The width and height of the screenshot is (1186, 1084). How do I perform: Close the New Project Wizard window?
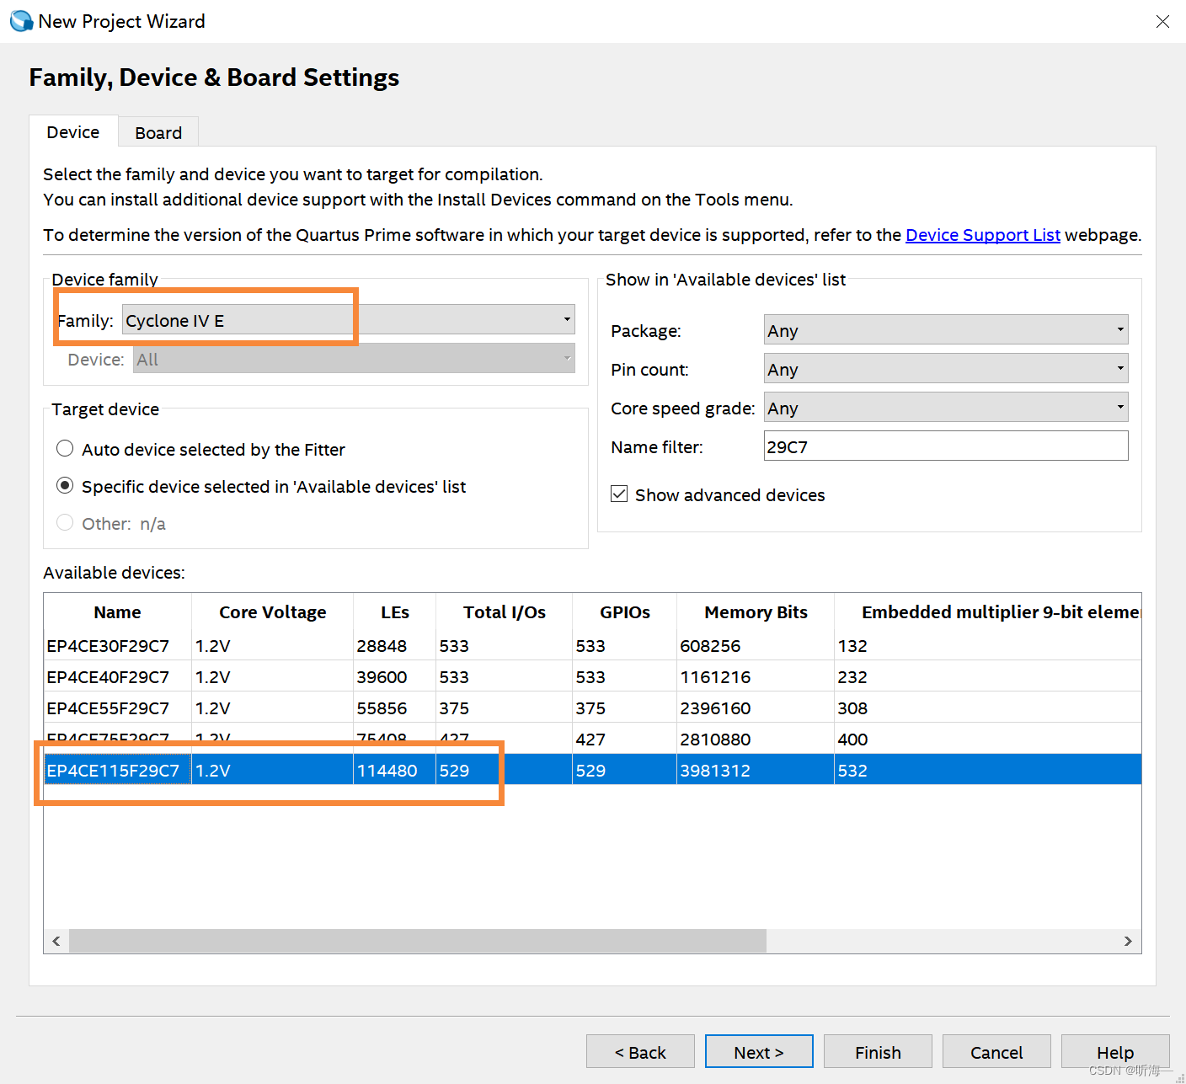click(x=1162, y=22)
